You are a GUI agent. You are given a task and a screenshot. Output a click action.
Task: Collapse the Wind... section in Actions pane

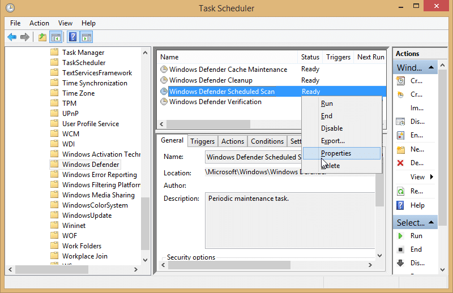pyautogui.click(x=431, y=67)
